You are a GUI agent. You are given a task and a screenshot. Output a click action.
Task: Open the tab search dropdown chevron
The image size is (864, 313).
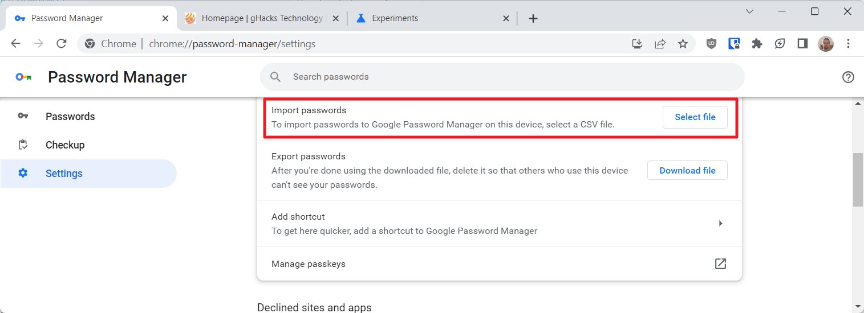(x=750, y=11)
